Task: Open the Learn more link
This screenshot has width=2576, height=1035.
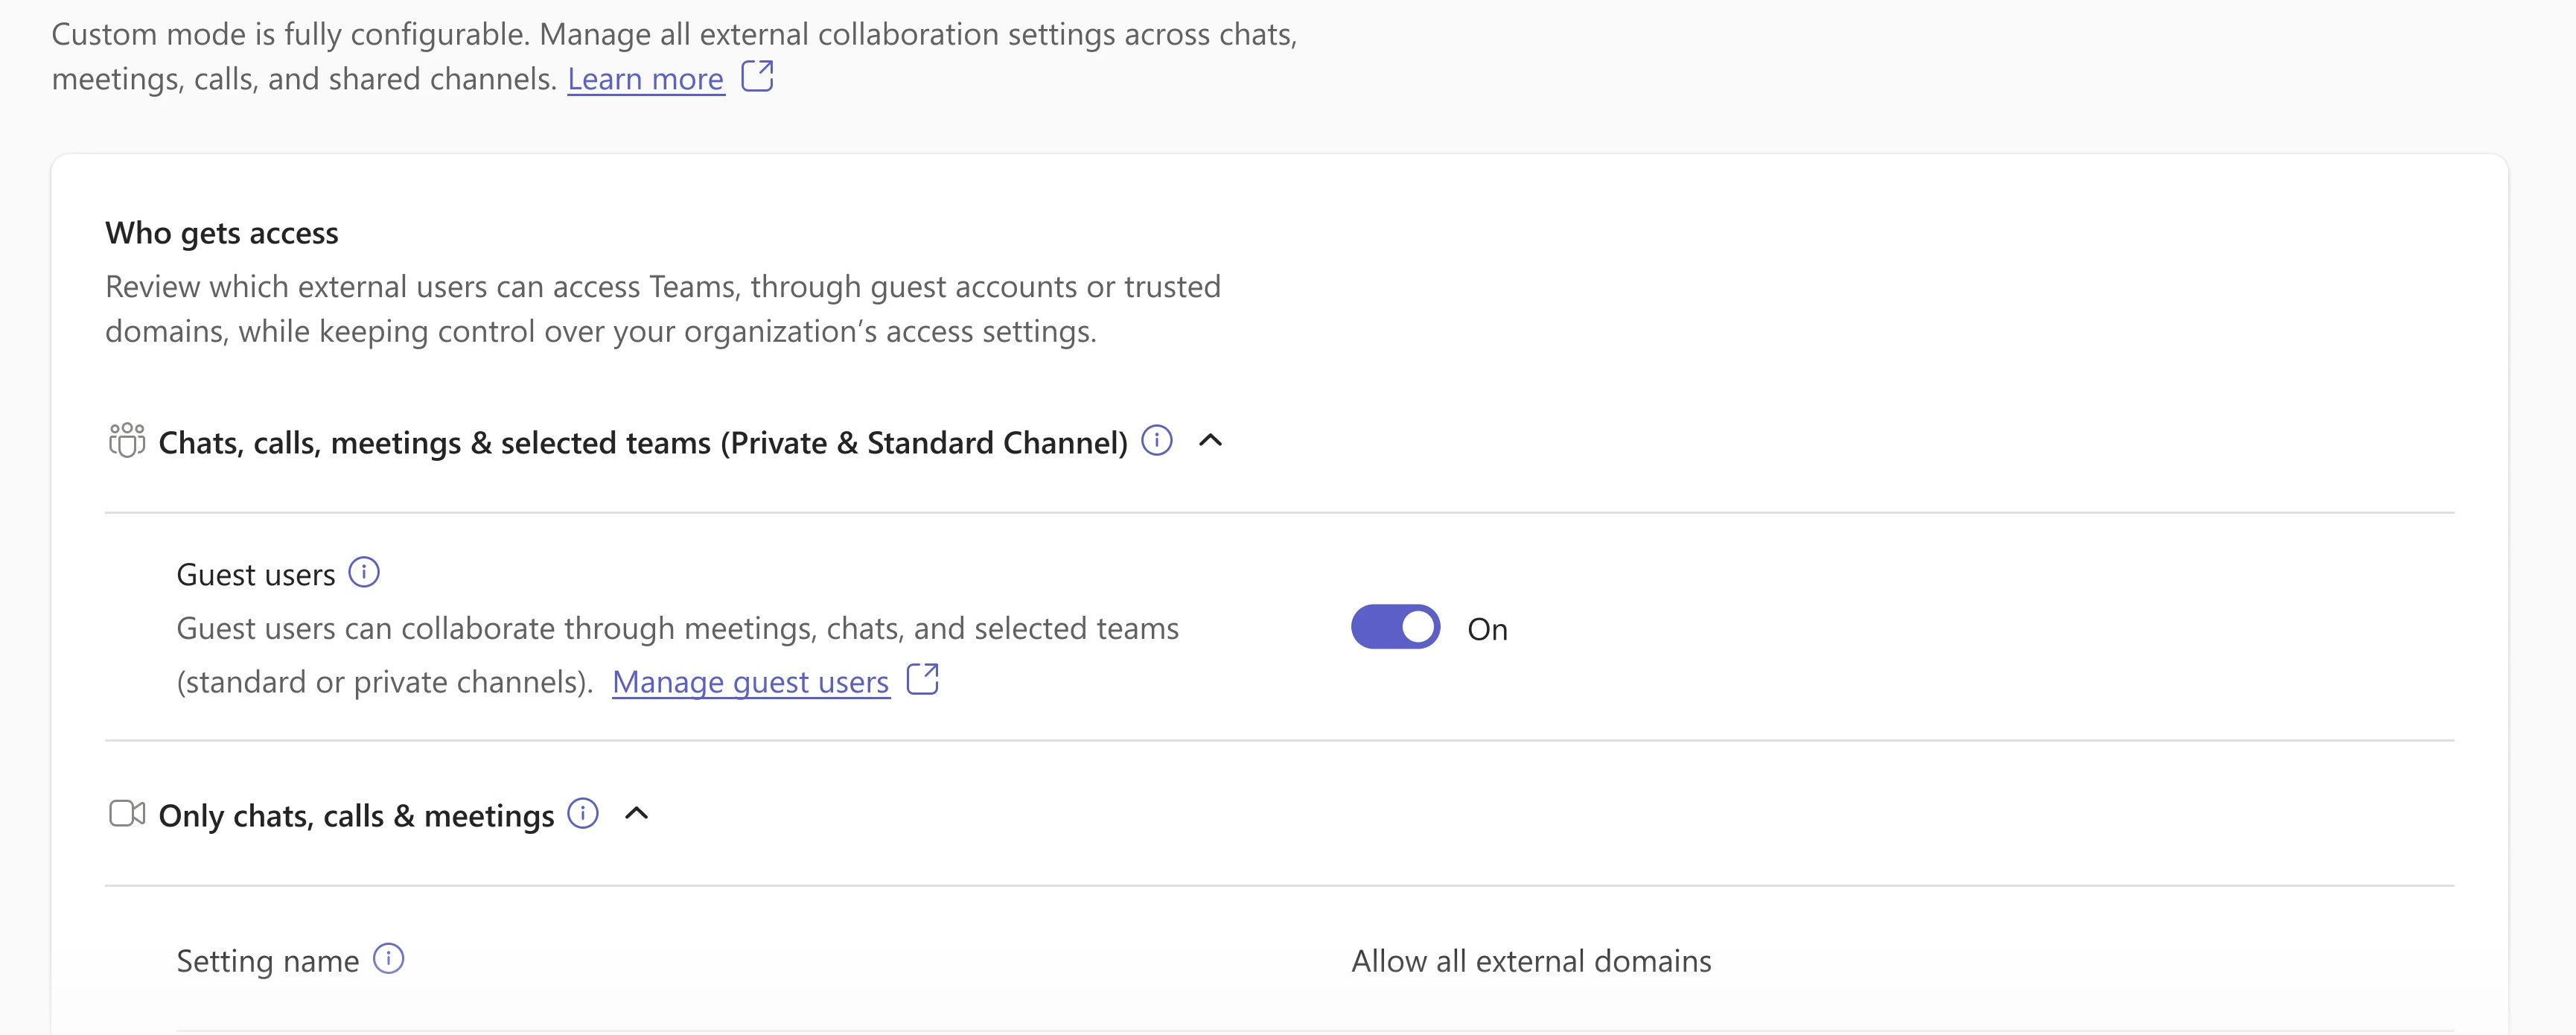Action: 645,79
